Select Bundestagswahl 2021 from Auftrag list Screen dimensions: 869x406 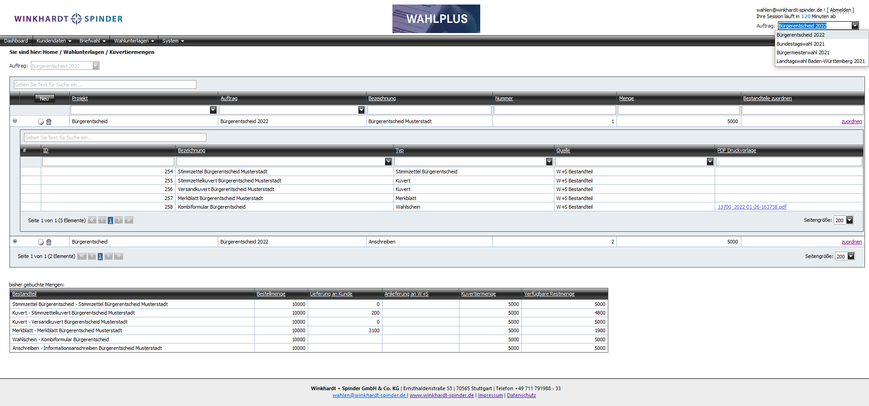tap(800, 44)
